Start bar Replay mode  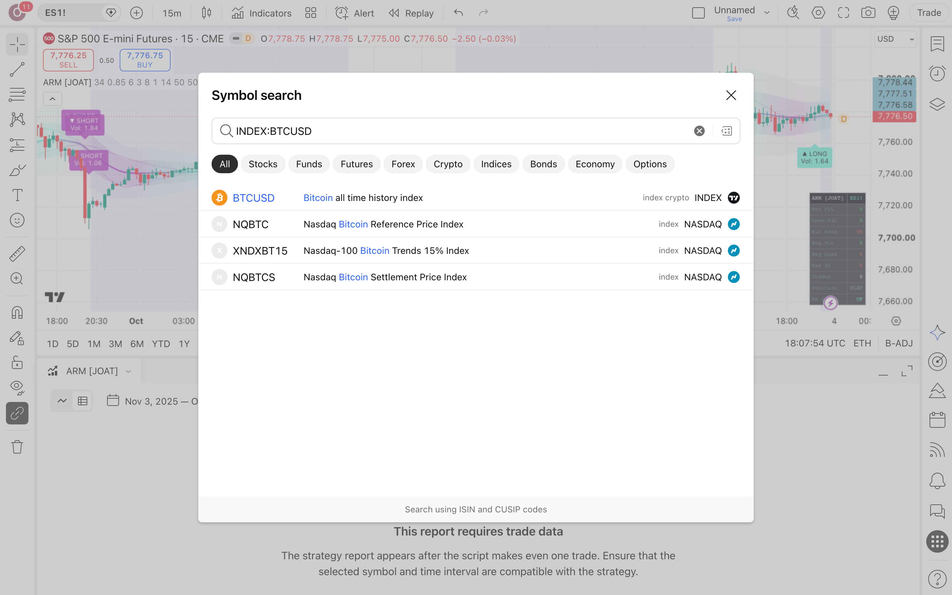[411, 13]
